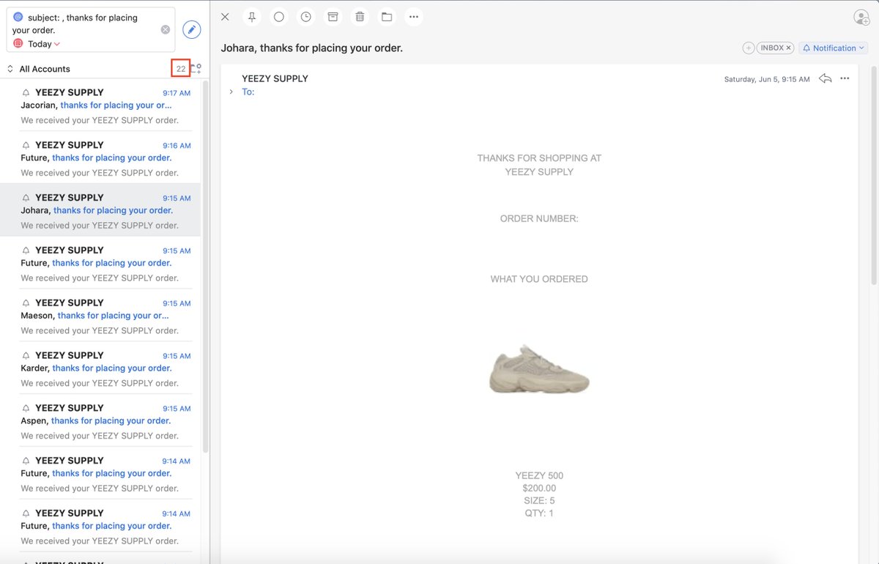Select the Johara email in the list
The image size is (879, 564).
point(100,210)
